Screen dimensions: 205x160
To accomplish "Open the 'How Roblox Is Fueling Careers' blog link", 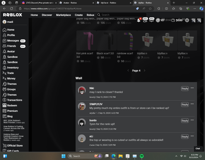I will pos(14,128).
